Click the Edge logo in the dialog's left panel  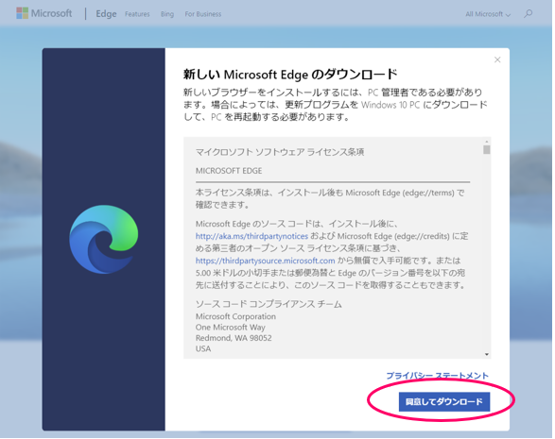tap(104, 239)
